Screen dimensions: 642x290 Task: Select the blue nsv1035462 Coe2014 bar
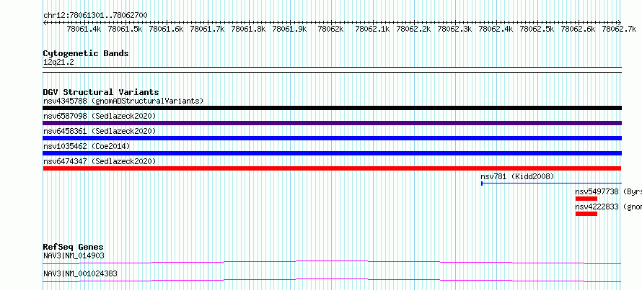[332, 153]
